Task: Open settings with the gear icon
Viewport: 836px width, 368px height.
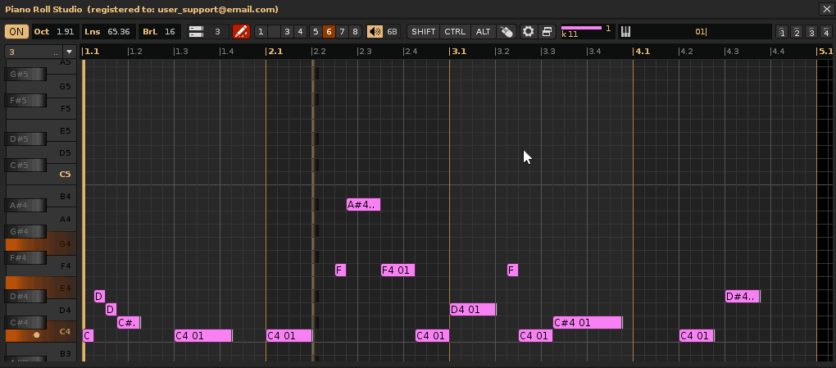Action: click(529, 32)
